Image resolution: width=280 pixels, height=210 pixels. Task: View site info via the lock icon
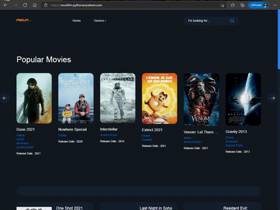pos(45,5)
